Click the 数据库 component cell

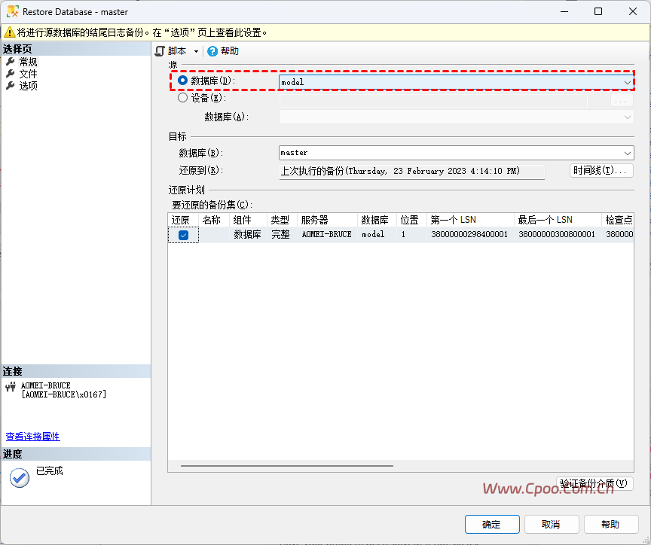click(x=247, y=234)
